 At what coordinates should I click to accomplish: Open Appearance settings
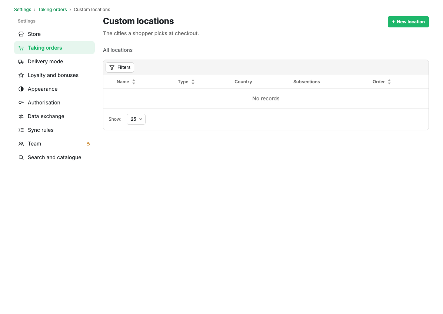coord(54,89)
